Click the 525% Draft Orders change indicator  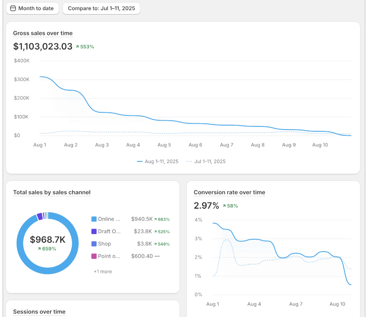[x=162, y=232]
